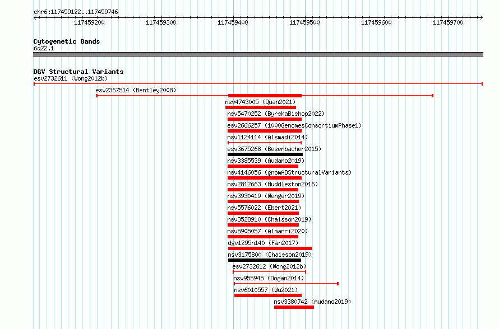Open nsv4146056 (gnomADStructuralVariants) entry

[289, 172]
